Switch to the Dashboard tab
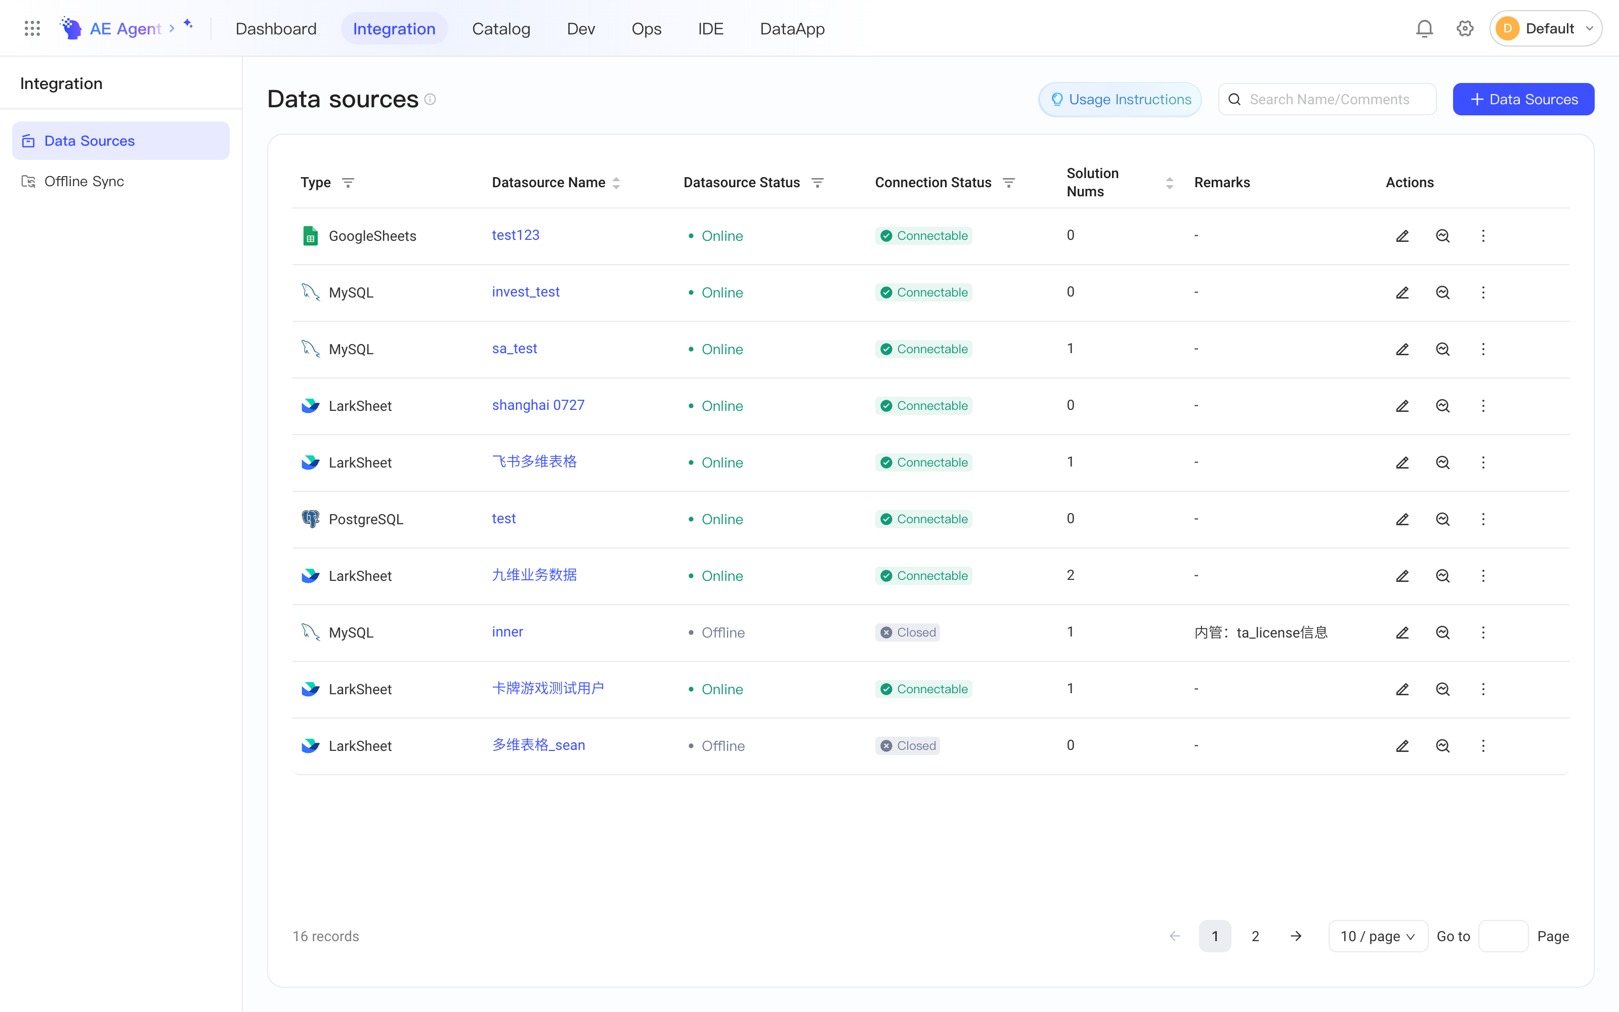Screen dimensions: 1619x1012 click(276, 28)
